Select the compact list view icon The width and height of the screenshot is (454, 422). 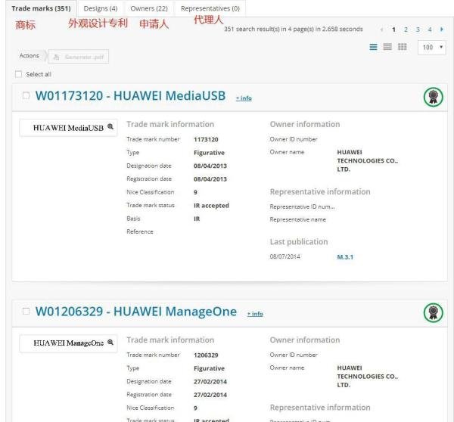click(x=387, y=47)
